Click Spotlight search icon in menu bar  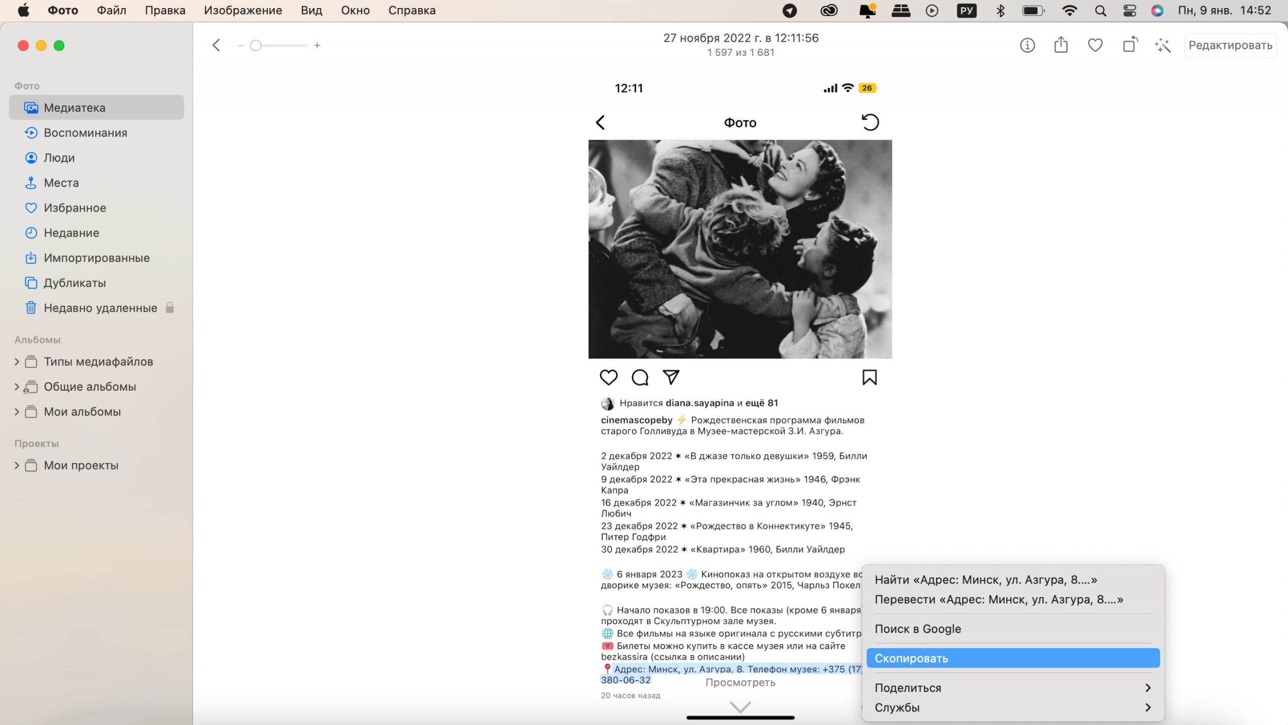point(1100,11)
